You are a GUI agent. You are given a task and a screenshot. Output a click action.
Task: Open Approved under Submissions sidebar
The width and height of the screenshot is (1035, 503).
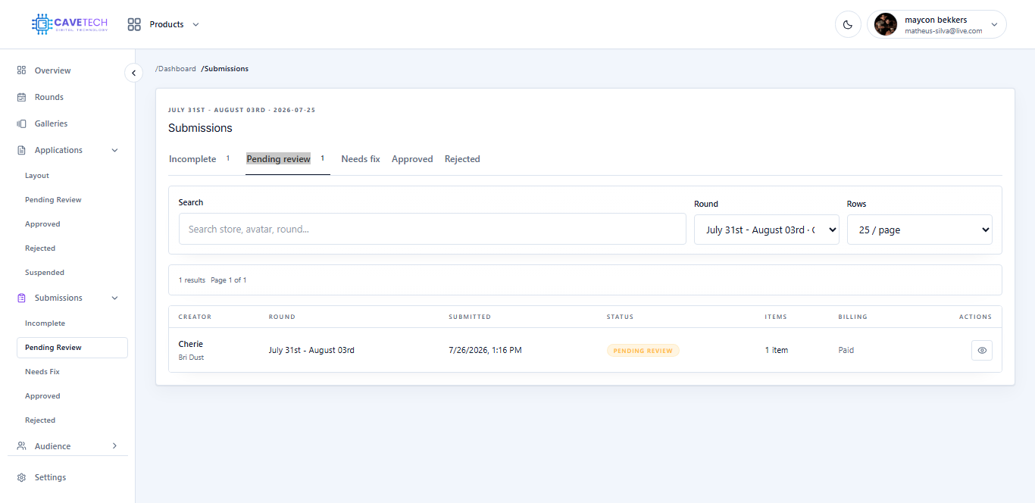click(42, 396)
